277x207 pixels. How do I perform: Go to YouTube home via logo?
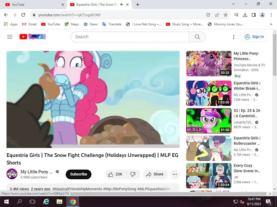coord(32,37)
